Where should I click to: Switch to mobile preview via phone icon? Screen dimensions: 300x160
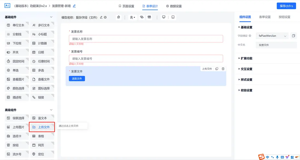click(x=172, y=17)
